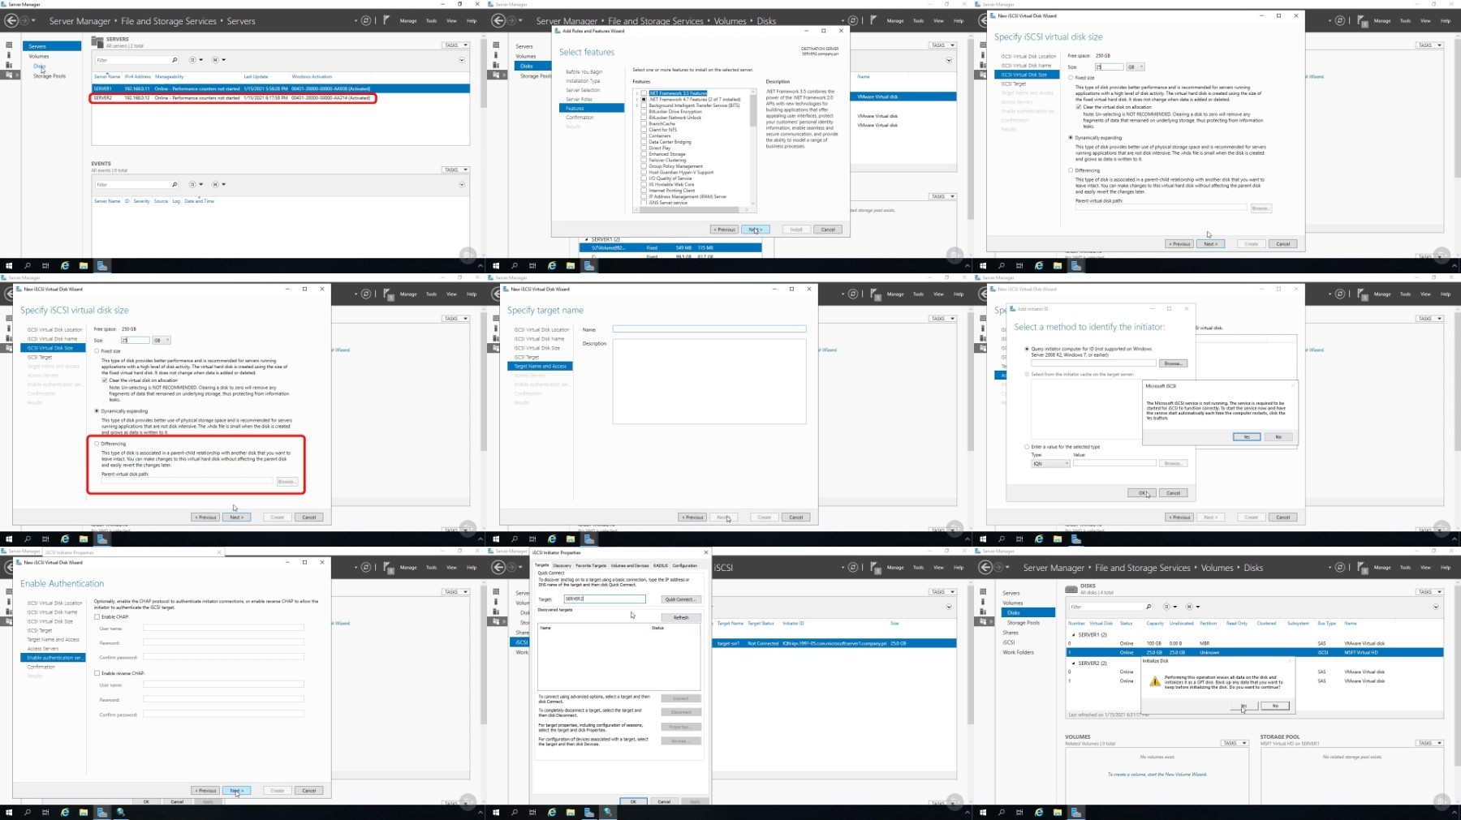
Task: Click Next in the Select features wizard
Action: pos(755,230)
